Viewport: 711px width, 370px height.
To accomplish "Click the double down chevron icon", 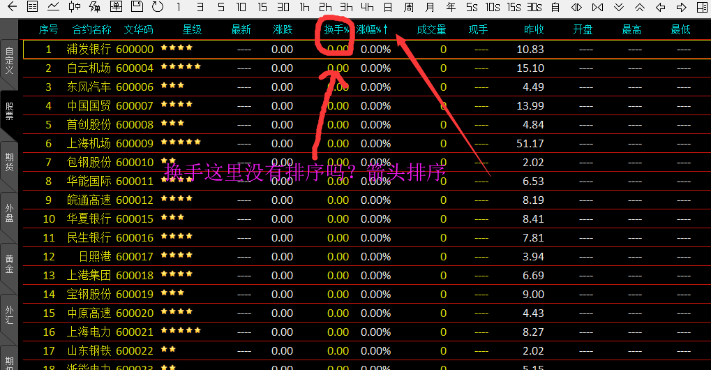I will (x=619, y=7).
